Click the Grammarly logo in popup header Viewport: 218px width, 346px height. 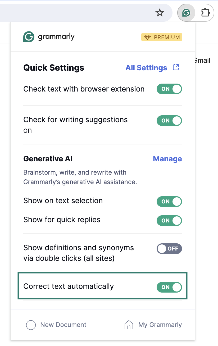coord(49,37)
